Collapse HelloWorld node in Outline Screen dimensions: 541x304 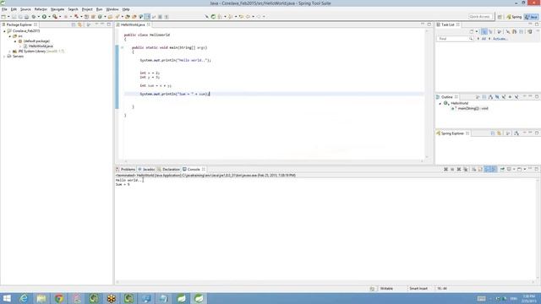[x=440, y=103]
